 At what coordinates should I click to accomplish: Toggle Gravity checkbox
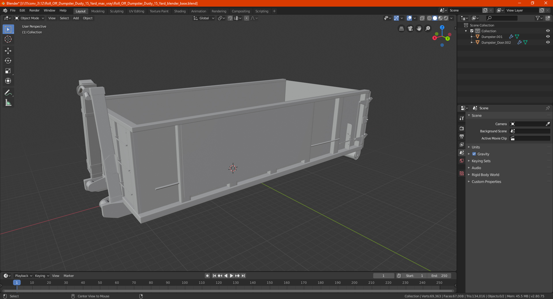pyautogui.click(x=474, y=154)
